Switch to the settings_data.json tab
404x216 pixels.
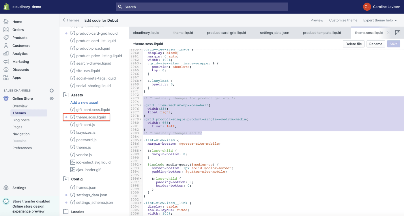[274, 33]
